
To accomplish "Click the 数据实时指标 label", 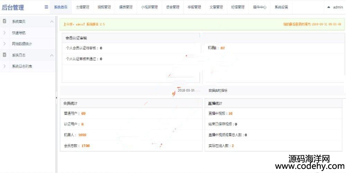I will (218, 90).
